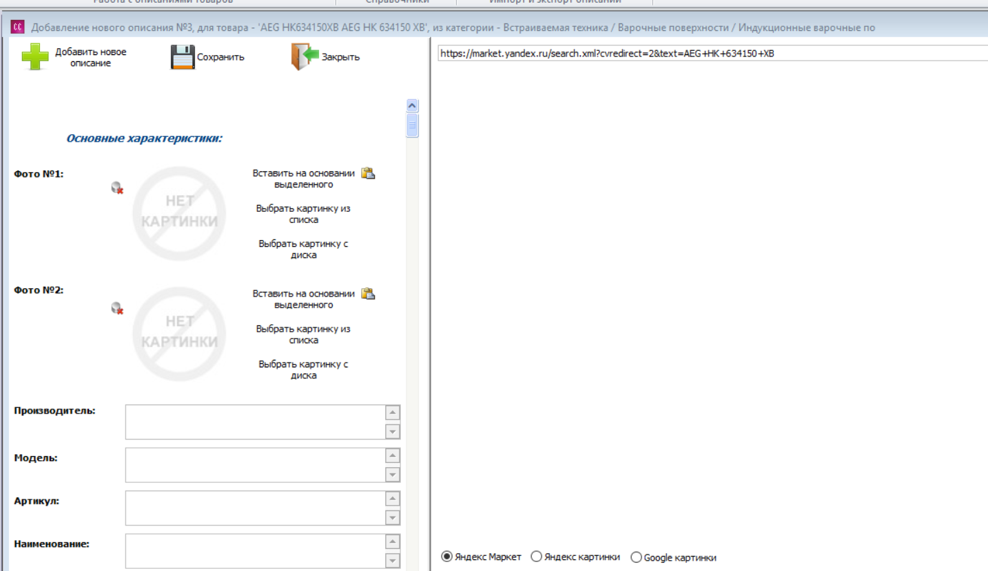Click the form panel scroll-up arrow

[x=413, y=106]
